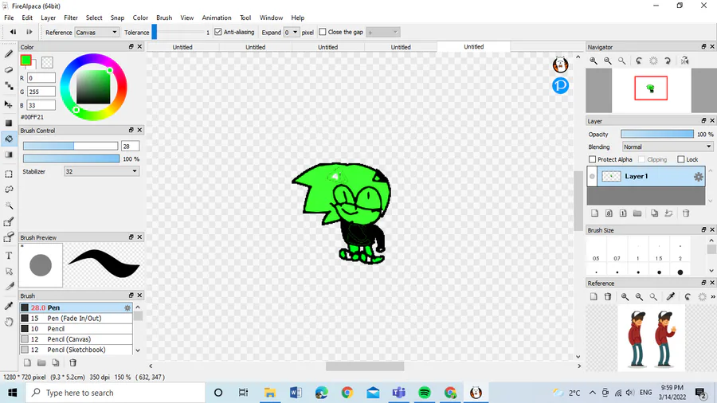The image size is (717, 403).
Task: Toggle the Anti-aliasing checkbox
Action: tap(218, 32)
